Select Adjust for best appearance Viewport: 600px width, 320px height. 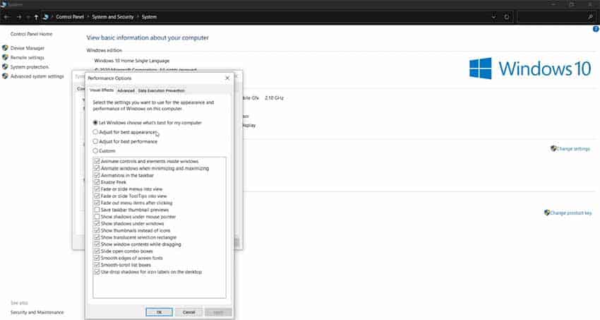tap(95, 132)
